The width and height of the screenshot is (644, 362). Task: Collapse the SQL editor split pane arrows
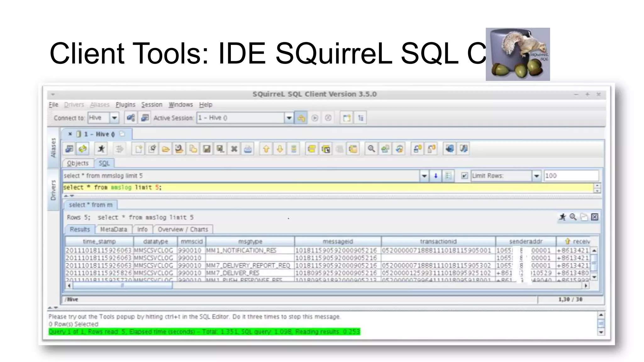pos(69,196)
